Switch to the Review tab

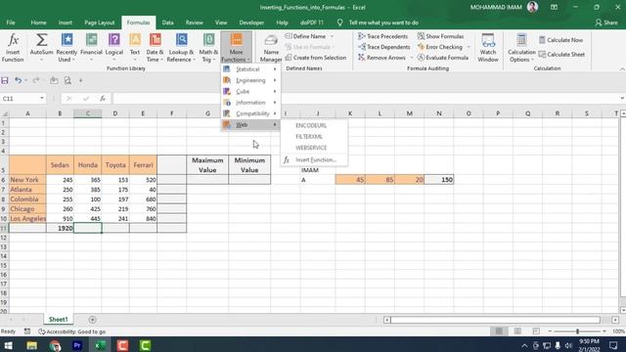(194, 22)
